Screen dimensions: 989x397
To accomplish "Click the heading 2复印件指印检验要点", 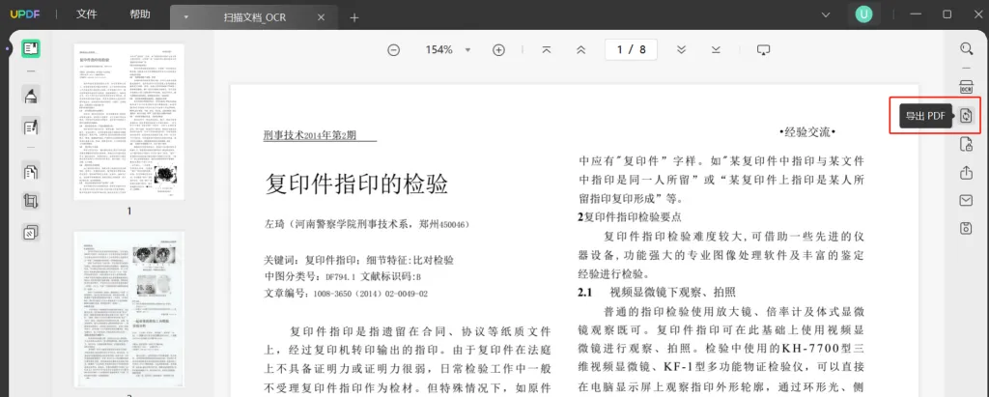I will [x=630, y=217].
